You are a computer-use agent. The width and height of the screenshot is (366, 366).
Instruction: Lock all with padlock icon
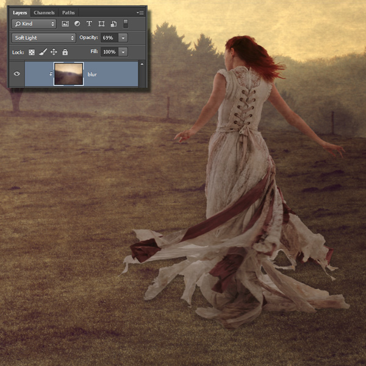click(65, 52)
